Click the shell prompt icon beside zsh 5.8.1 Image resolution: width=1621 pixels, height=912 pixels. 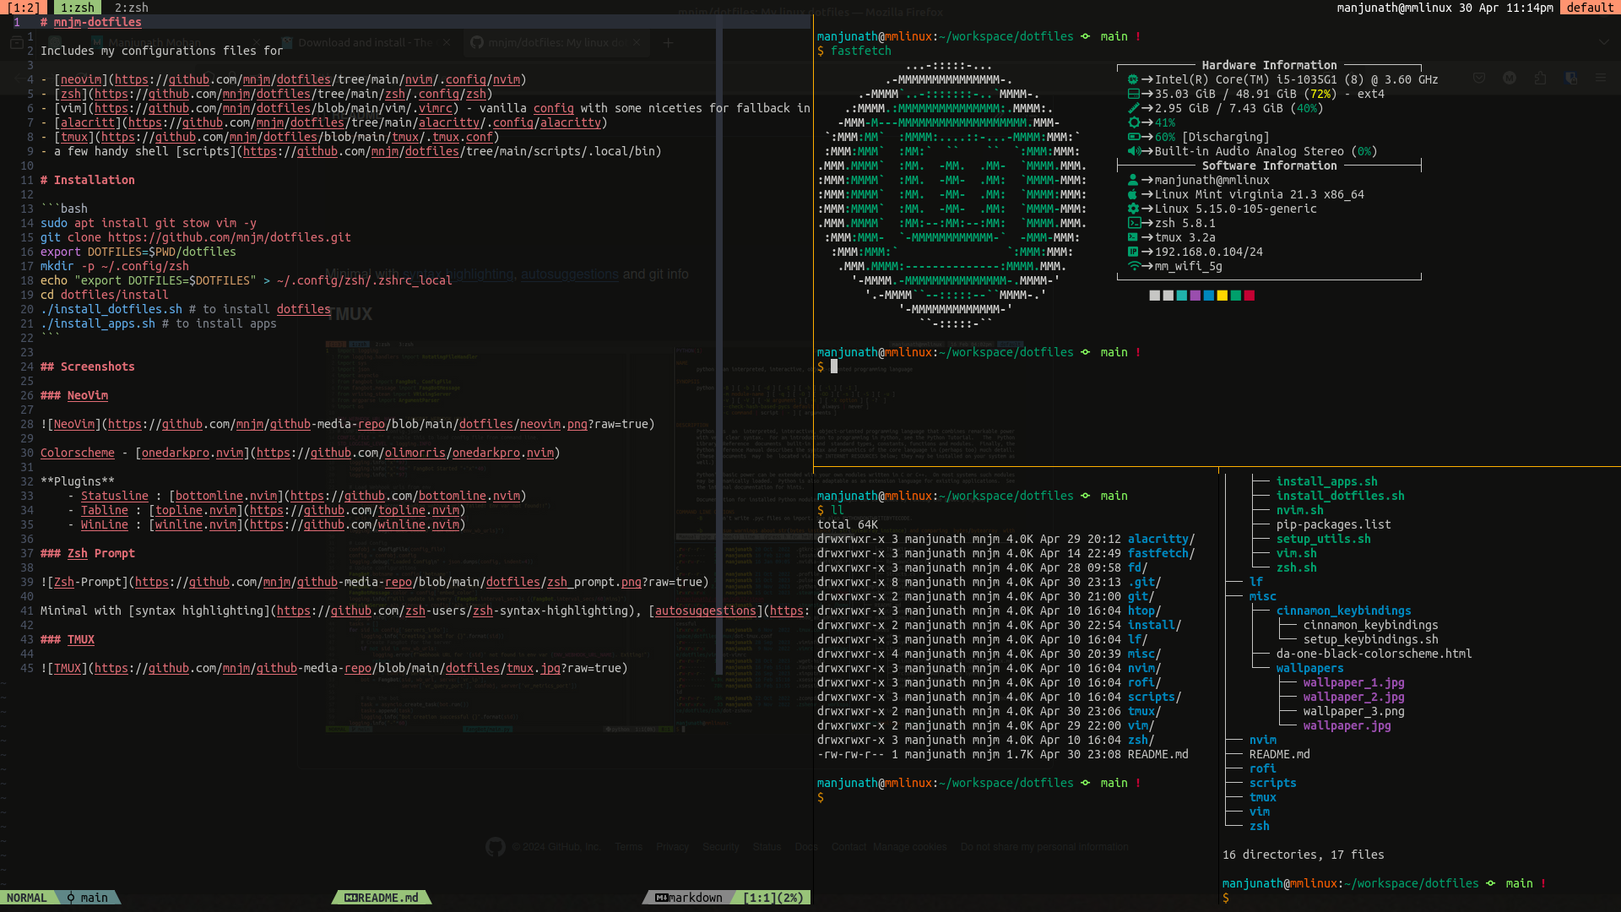(x=1134, y=223)
